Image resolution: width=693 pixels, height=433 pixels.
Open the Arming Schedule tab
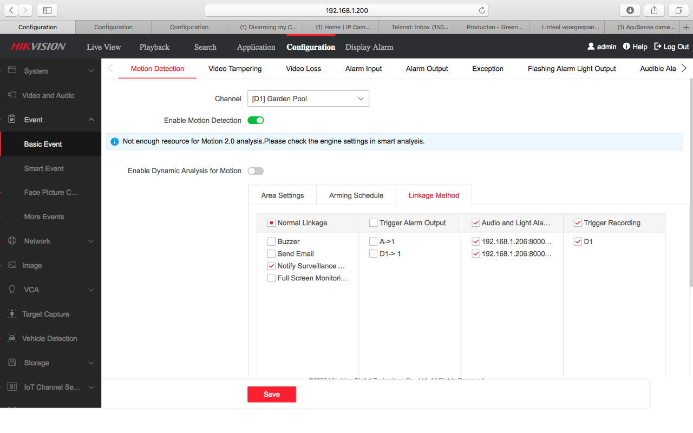click(356, 195)
